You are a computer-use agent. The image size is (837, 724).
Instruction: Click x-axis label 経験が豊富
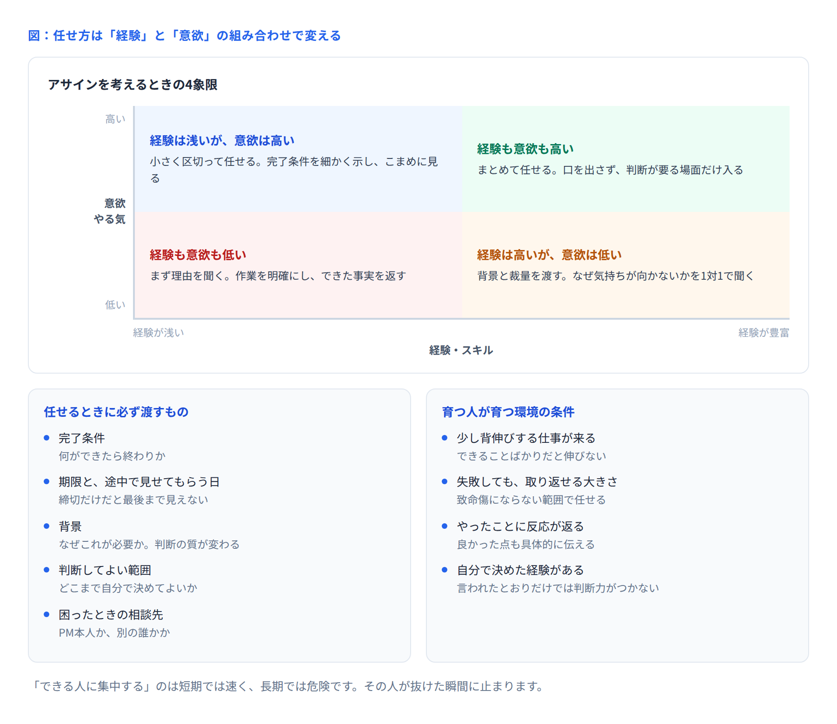(764, 333)
